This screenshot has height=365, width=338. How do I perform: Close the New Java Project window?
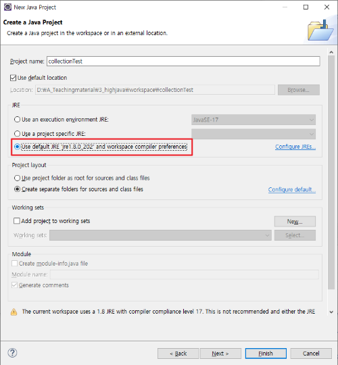click(x=327, y=7)
